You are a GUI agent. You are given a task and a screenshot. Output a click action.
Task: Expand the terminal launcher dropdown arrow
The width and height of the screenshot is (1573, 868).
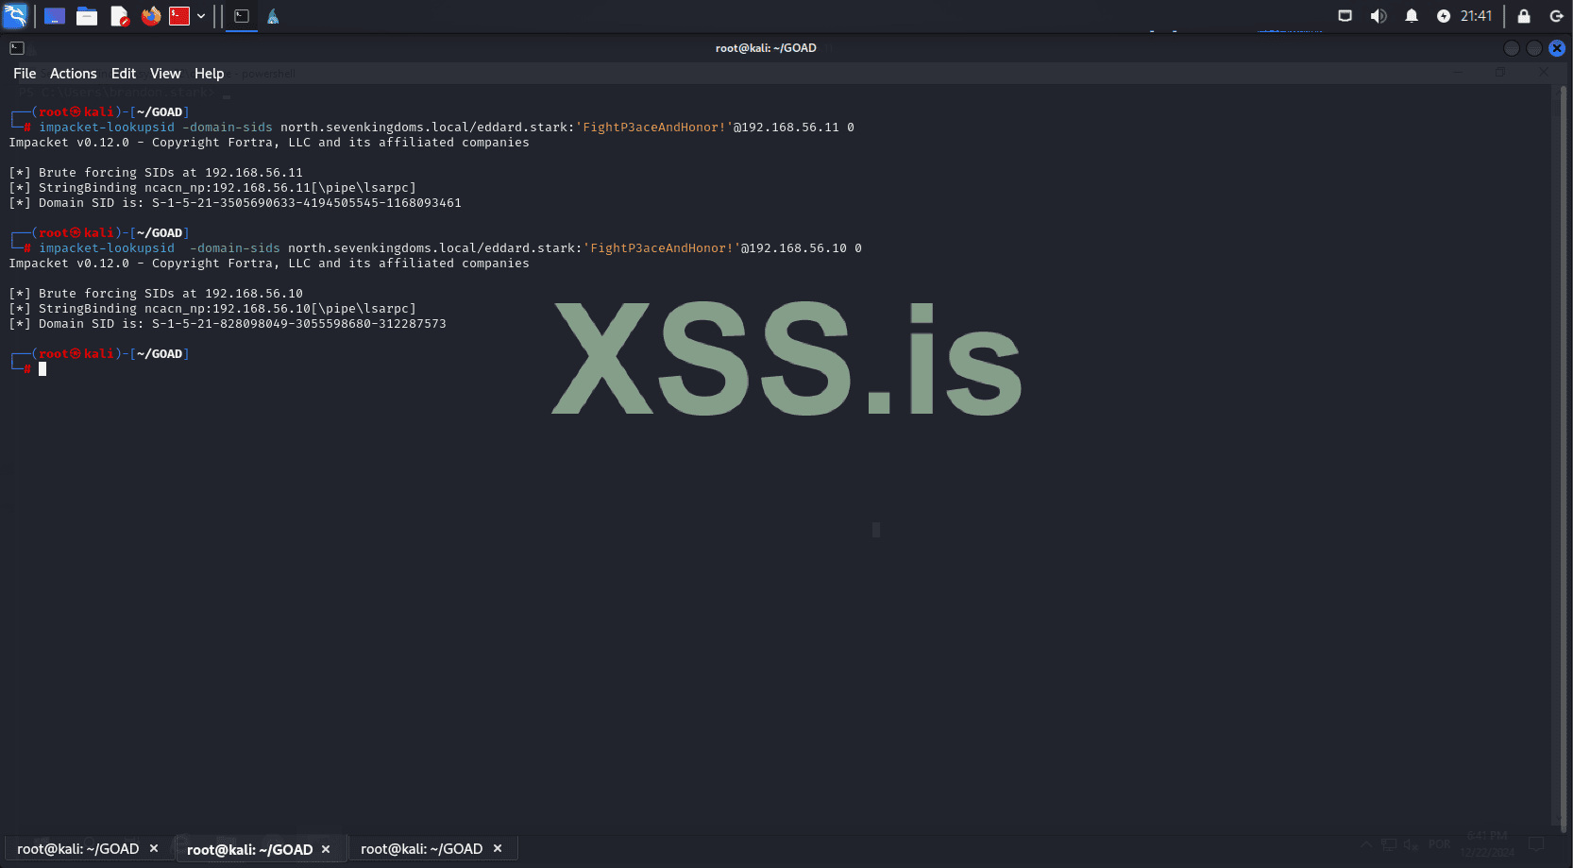201,16
